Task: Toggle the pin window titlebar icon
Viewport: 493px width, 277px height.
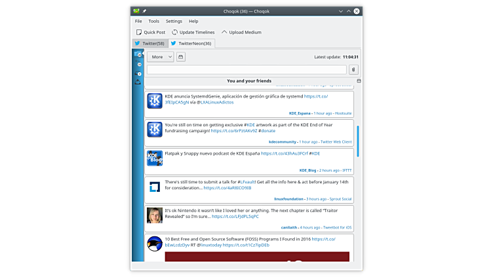Action: click(144, 10)
